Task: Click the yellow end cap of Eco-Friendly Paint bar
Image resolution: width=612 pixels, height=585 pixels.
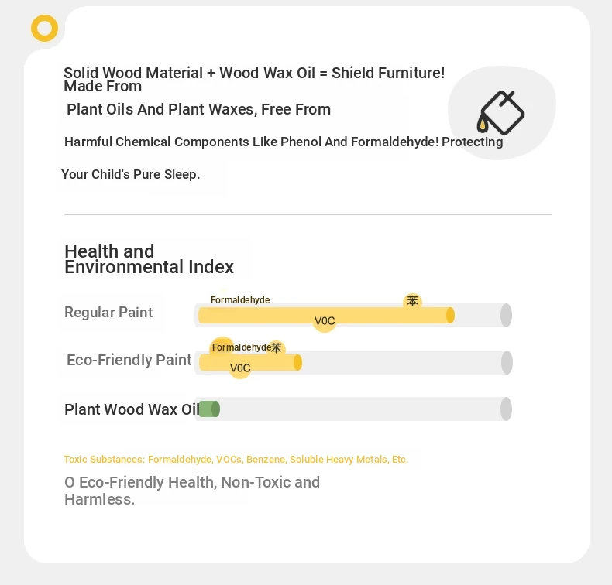Action: click(297, 362)
